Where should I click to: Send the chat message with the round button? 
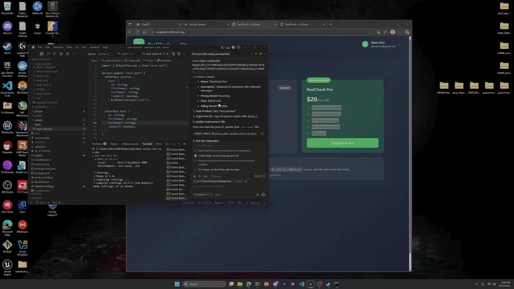(263, 194)
